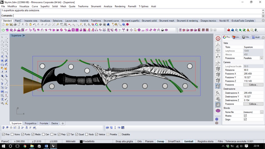The image size is (265, 149).
Task: Edit the Titolo Superiore field
Action: (x=253, y=47)
